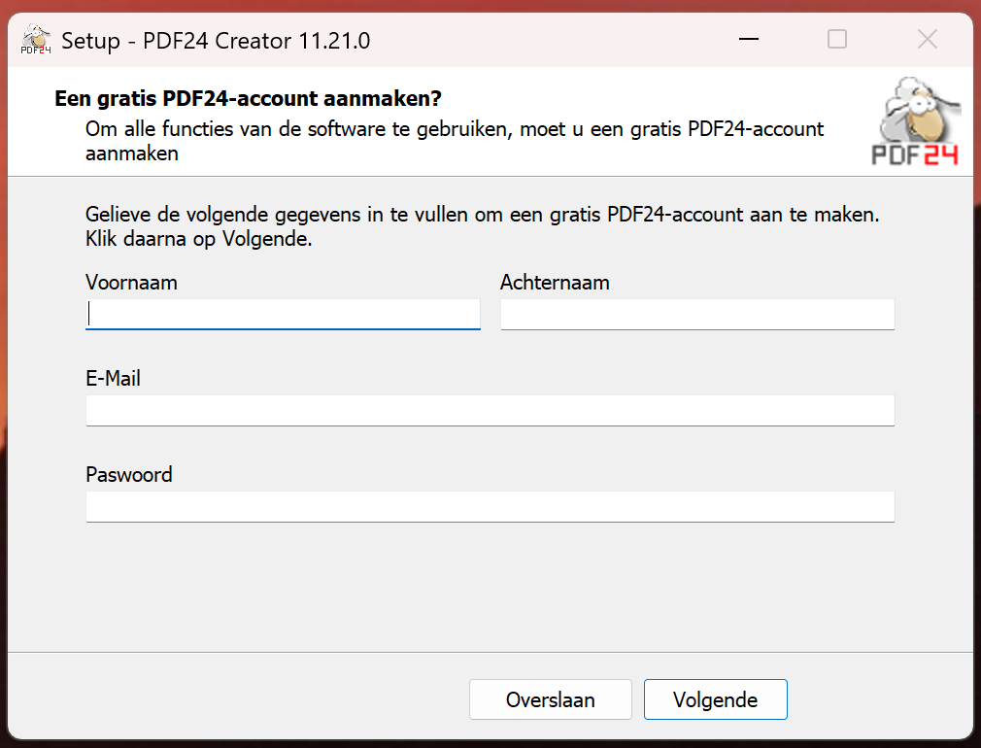Click the Paswoord field label
The image size is (981, 748).
click(128, 475)
